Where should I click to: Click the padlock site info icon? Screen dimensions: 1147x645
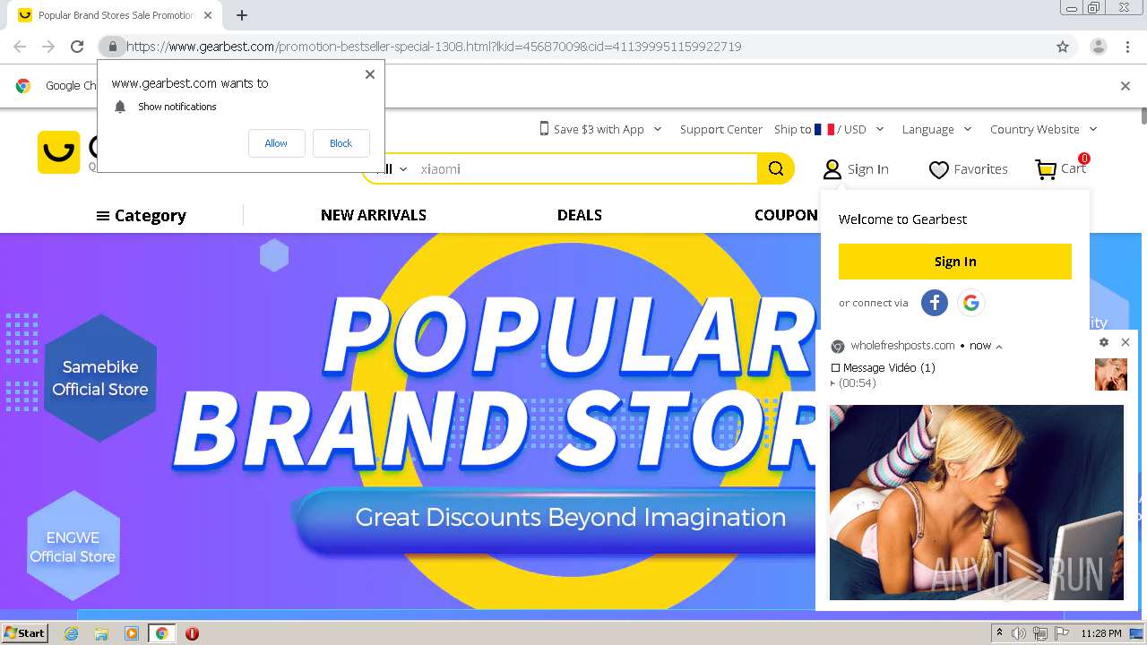pyautogui.click(x=112, y=47)
